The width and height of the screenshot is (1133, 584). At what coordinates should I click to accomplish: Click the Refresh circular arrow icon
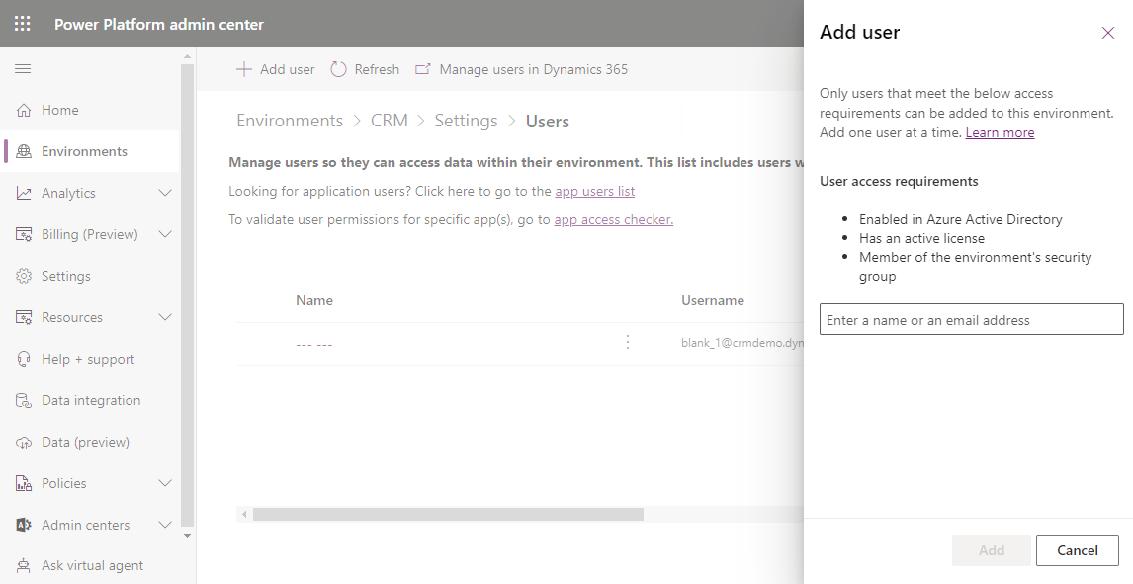(338, 69)
